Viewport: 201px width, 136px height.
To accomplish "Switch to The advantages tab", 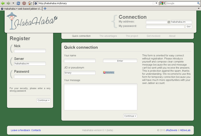I will [108, 36].
